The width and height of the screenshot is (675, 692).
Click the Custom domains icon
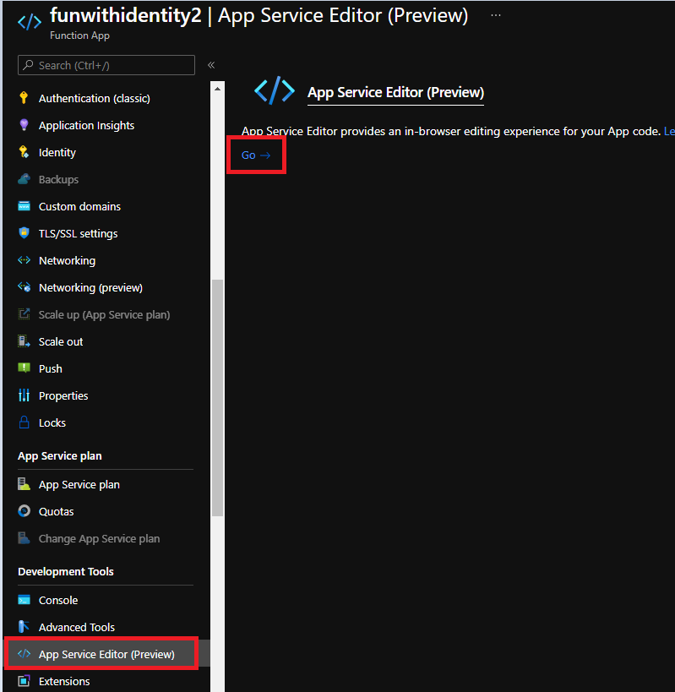[x=24, y=206]
